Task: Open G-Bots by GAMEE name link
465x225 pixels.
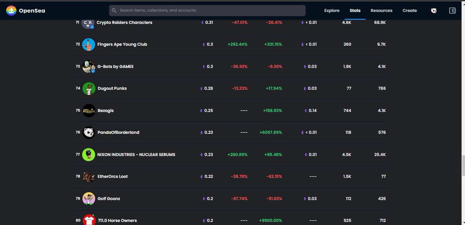Action: 115,66
